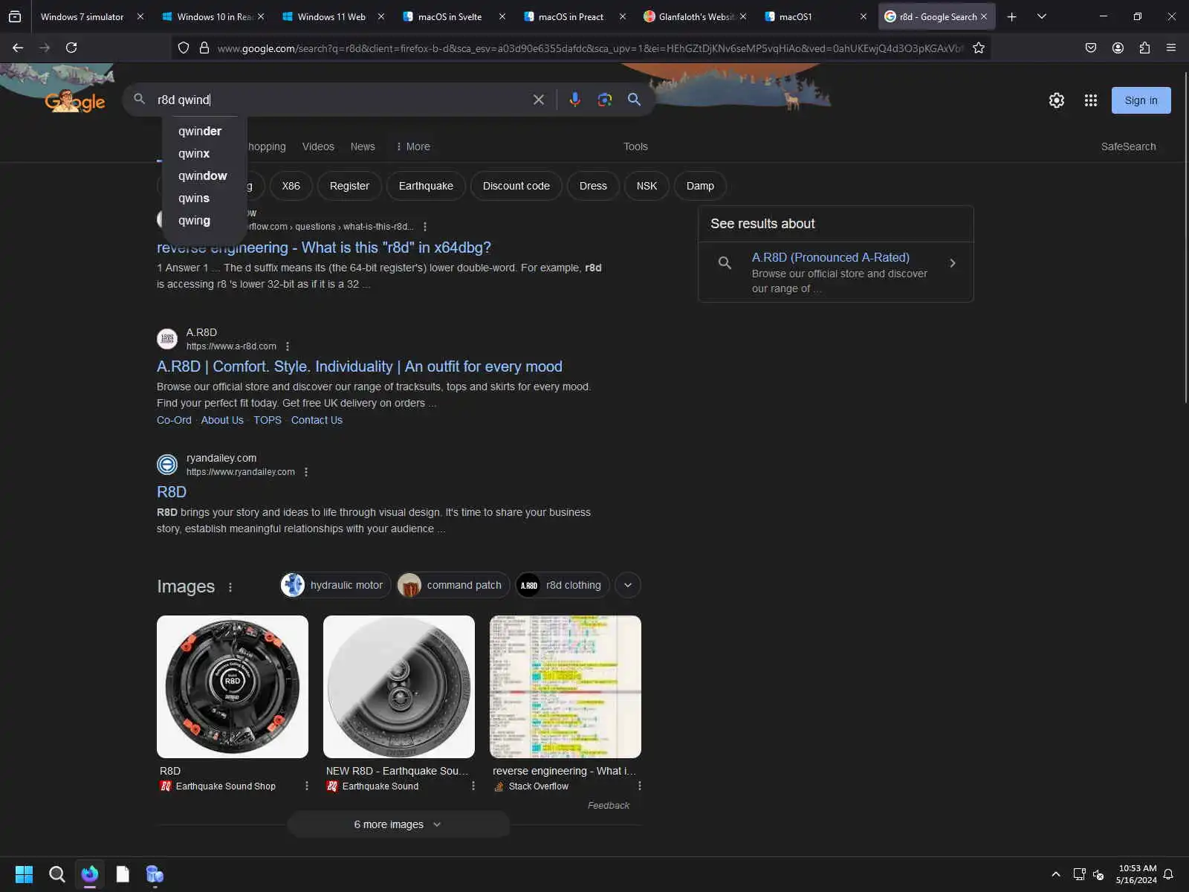
Task: Open the Firefox taskbar icon
Action: click(90, 874)
